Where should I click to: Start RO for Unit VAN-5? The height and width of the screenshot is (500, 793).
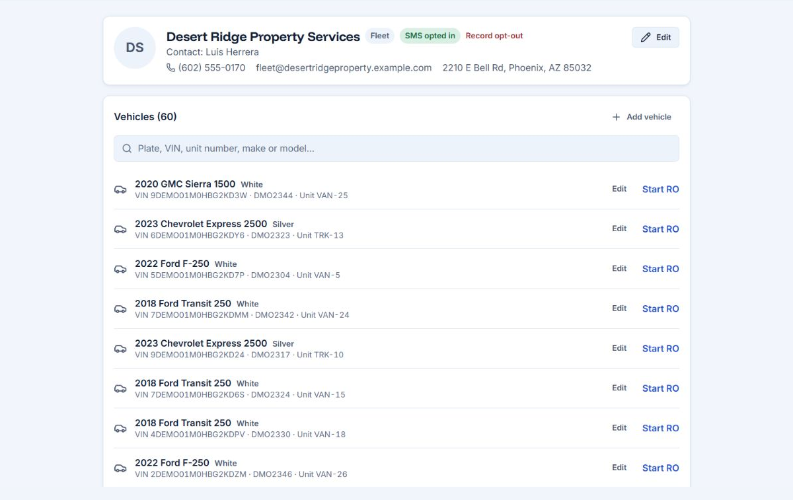point(661,269)
